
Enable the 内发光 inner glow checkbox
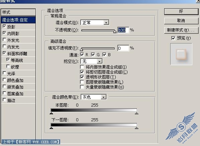4,46
